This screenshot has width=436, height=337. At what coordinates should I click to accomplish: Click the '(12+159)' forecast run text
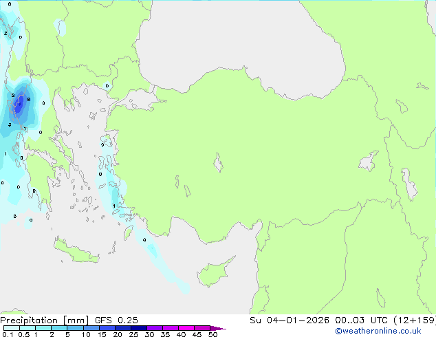[x=415, y=320]
